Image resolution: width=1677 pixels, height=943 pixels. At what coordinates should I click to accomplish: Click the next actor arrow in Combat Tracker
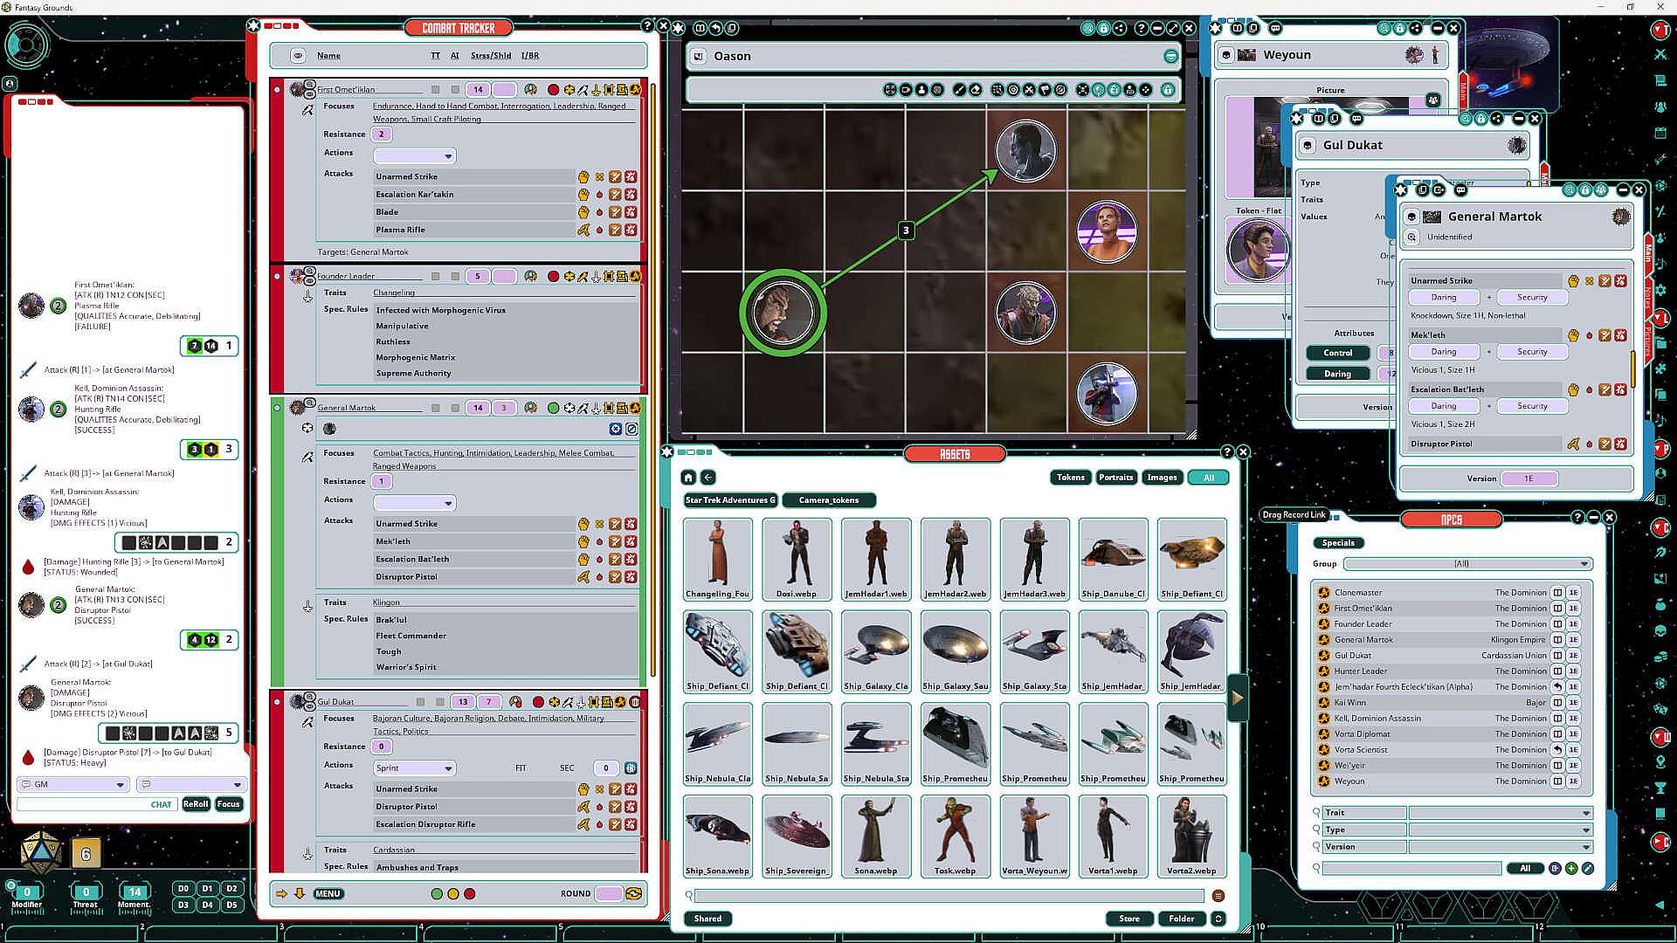click(x=281, y=893)
